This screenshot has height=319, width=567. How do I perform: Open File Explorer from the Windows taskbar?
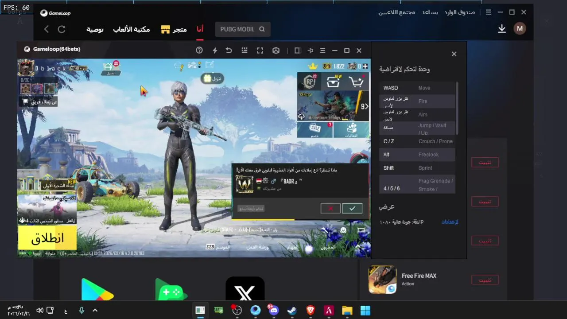click(x=346, y=310)
